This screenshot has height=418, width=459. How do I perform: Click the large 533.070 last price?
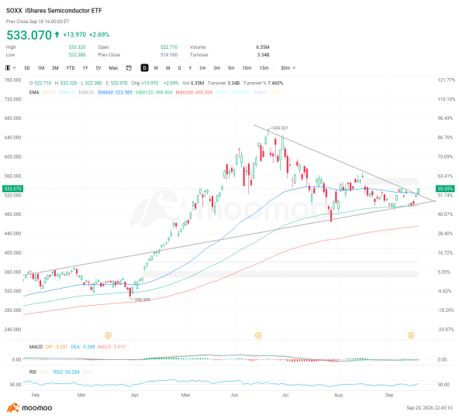click(x=29, y=35)
